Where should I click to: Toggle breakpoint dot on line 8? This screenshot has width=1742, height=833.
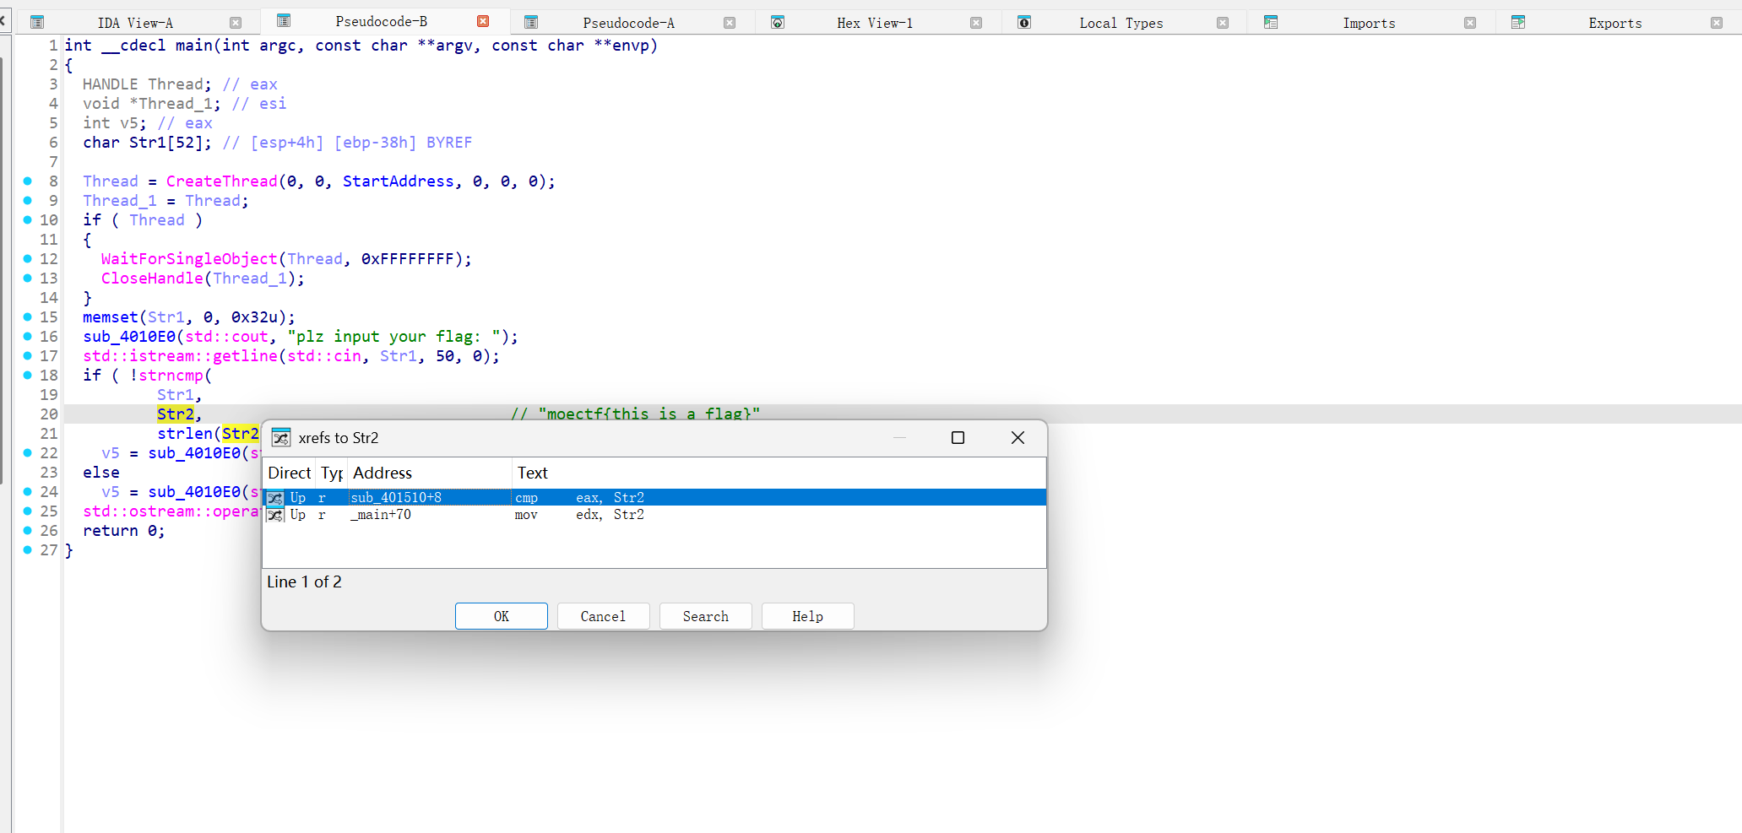[x=28, y=181]
